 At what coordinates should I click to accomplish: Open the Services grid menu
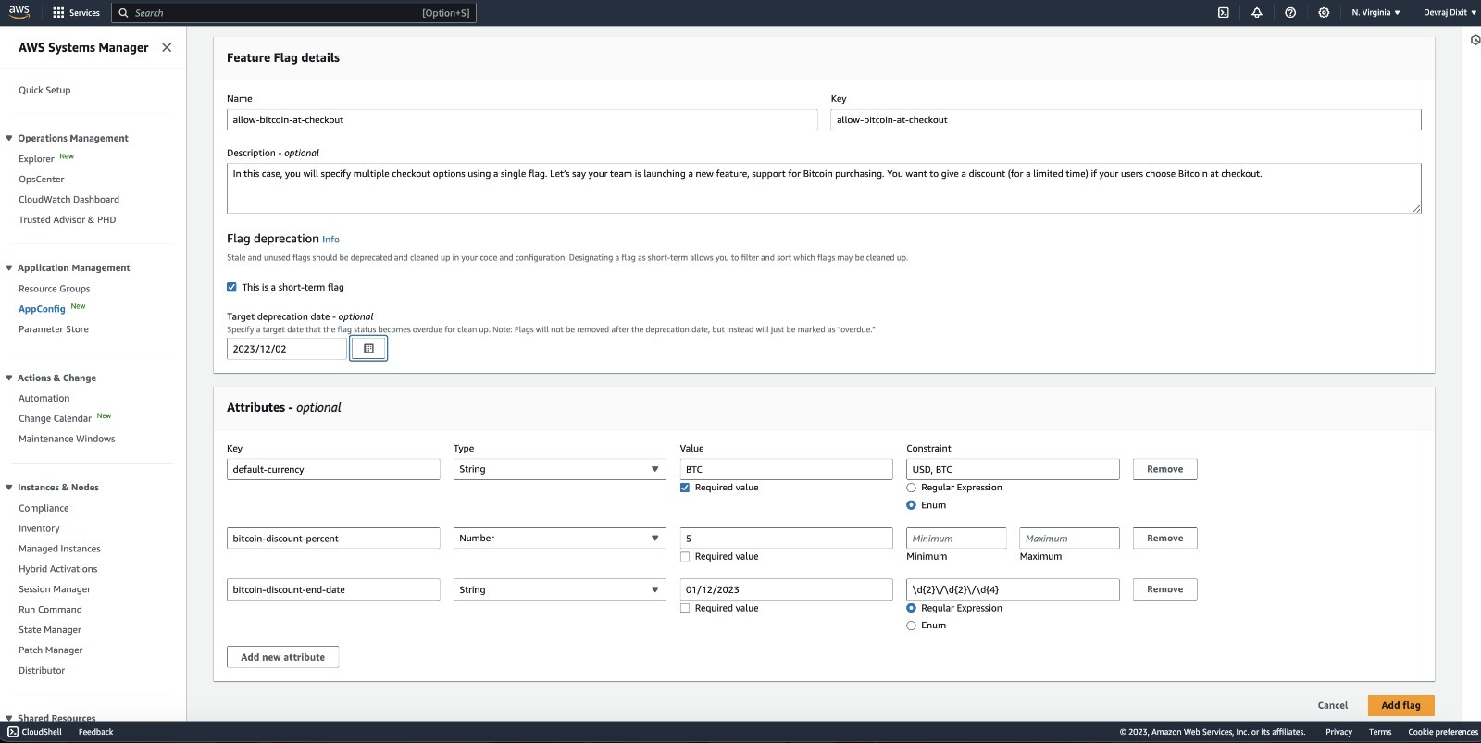76,13
